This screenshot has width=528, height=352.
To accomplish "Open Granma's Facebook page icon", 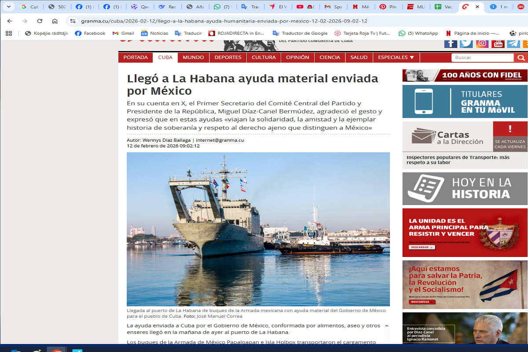I will pos(451,44).
